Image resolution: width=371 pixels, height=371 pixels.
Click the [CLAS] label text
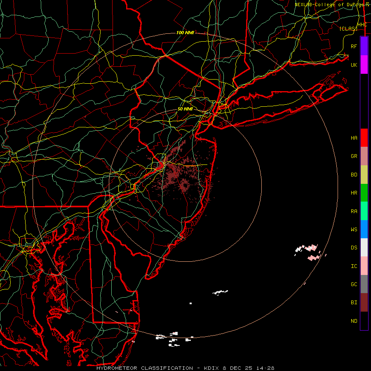tap(348, 28)
